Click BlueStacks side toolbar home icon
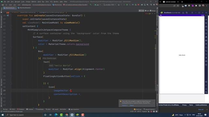This screenshot has width=209, height=117. click(206, 89)
